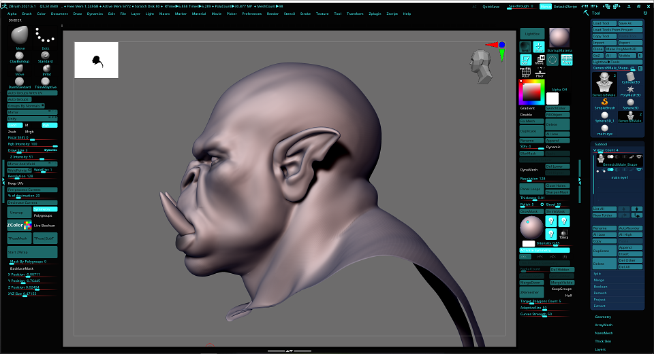
Task: Click the light placement sphere
Action: pyautogui.click(x=531, y=227)
